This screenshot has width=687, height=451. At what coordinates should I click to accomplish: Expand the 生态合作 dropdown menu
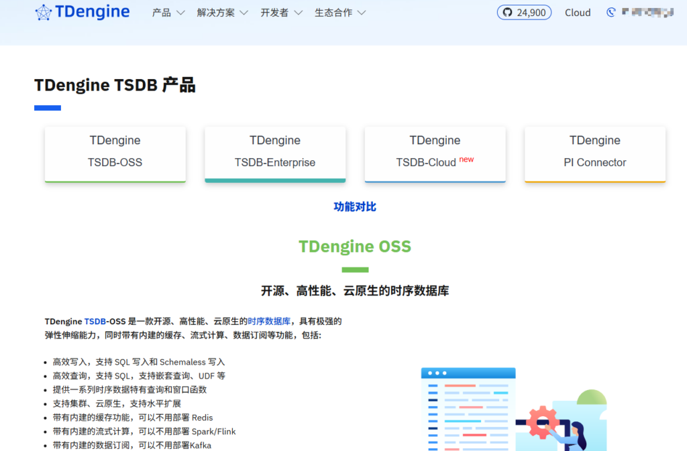(x=340, y=13)
